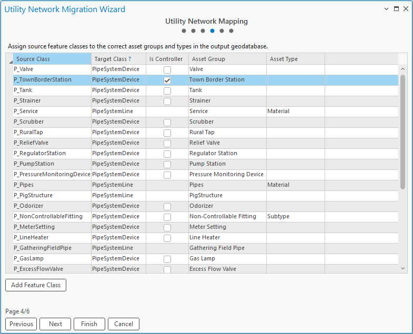Click the Asset Group column header

[x=228, y=59]
